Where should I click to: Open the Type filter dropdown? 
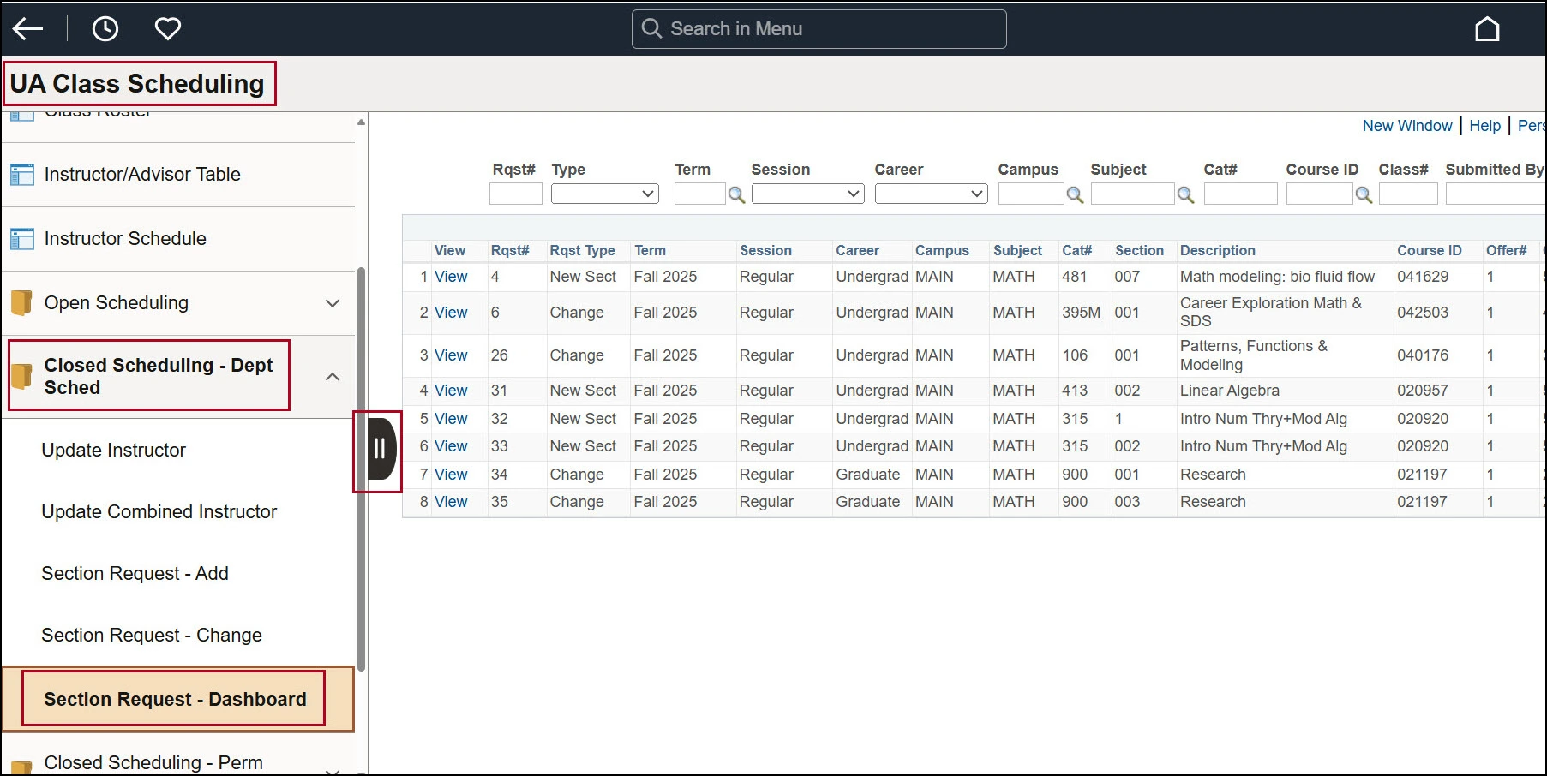pyautogui.click(x=604, y=194)
